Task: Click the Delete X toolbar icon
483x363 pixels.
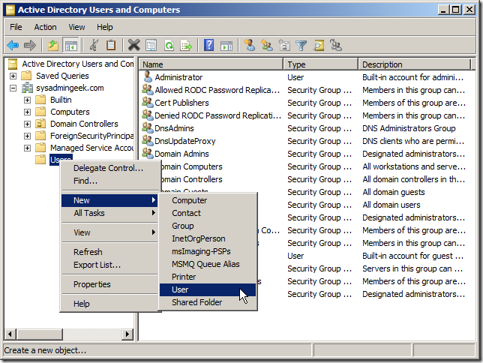Action: coord(133,46)
